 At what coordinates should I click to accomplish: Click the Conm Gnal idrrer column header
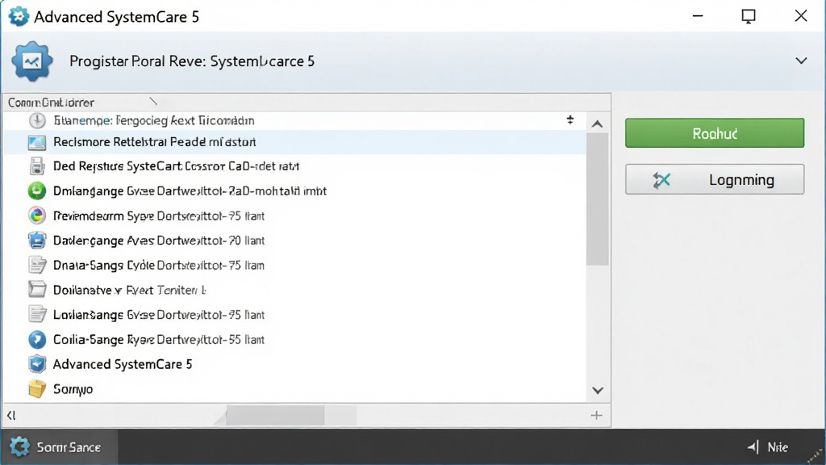(x=51, y=103)
